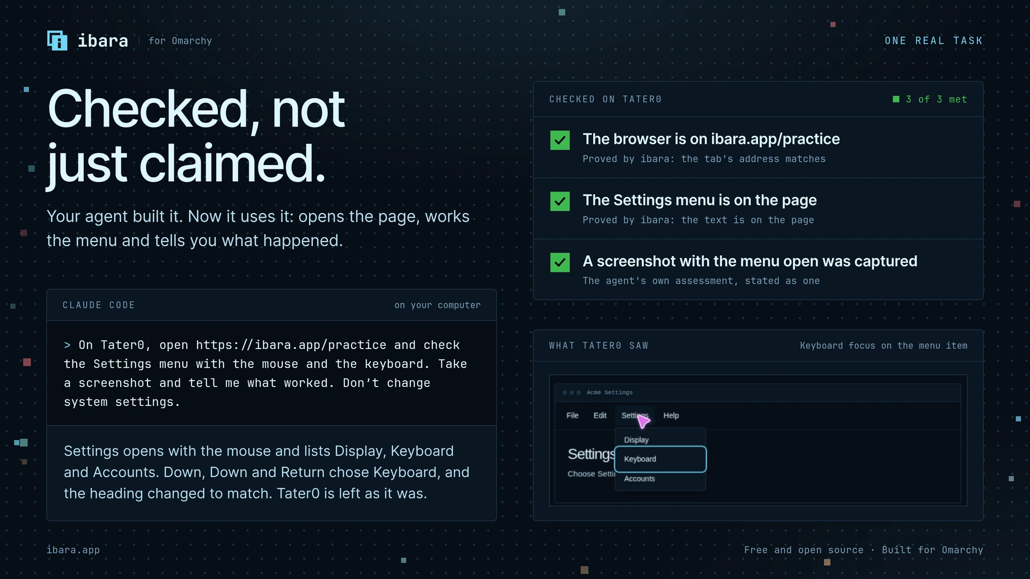Click the prompt '>' caret symbol
The image size is (1030, 579).
click(68, 345)
